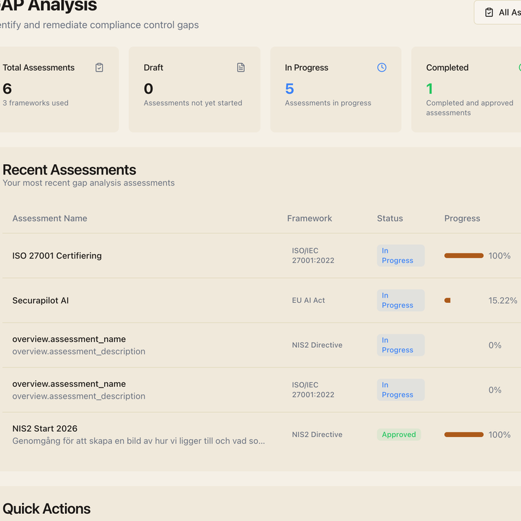Click the Status column header
The width and height of the screenshot is (521, 521).
pos(389,218)
